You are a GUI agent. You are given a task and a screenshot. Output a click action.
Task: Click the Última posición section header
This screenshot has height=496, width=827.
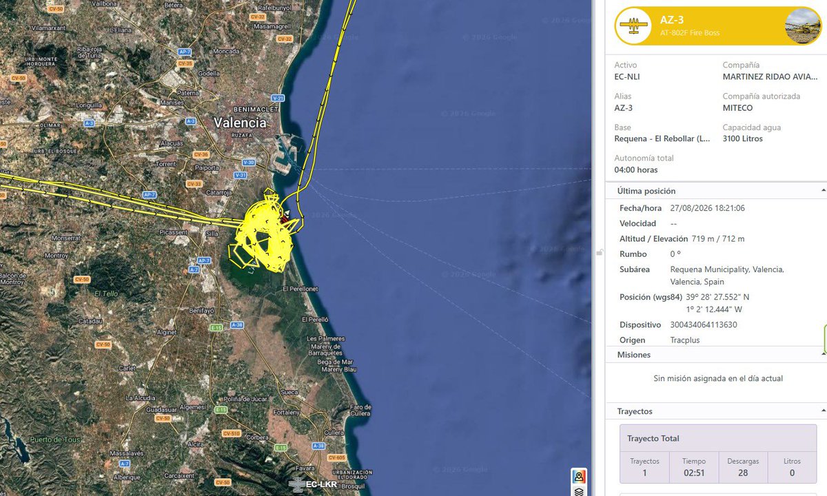coord(715,191)
